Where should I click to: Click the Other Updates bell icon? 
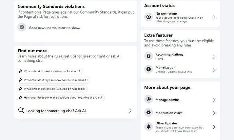(148, 127)
